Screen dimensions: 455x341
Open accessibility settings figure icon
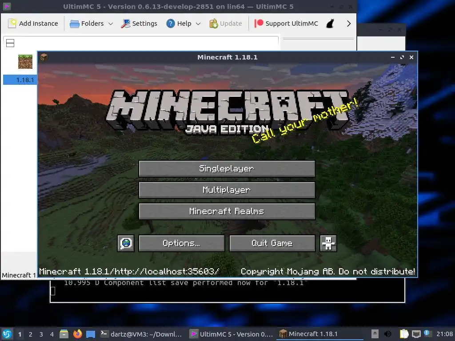point(328,243)
